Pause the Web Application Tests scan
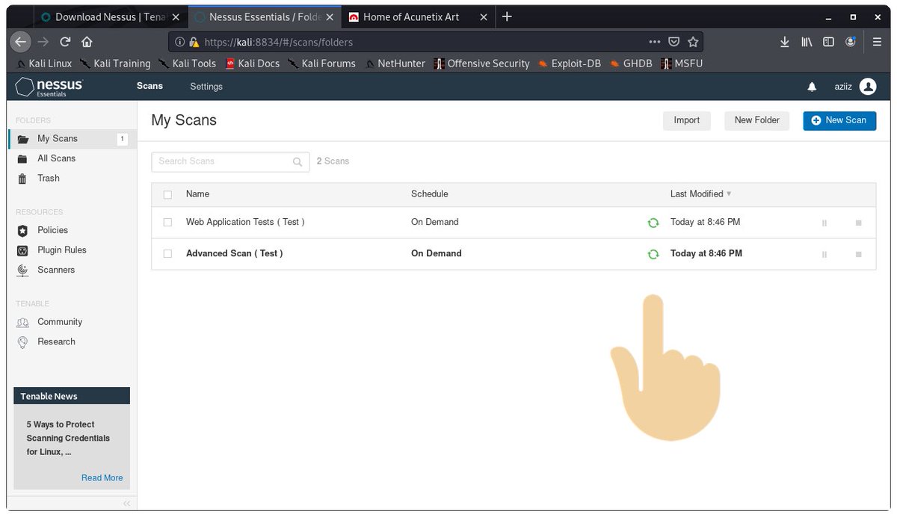 pos(824,223)
